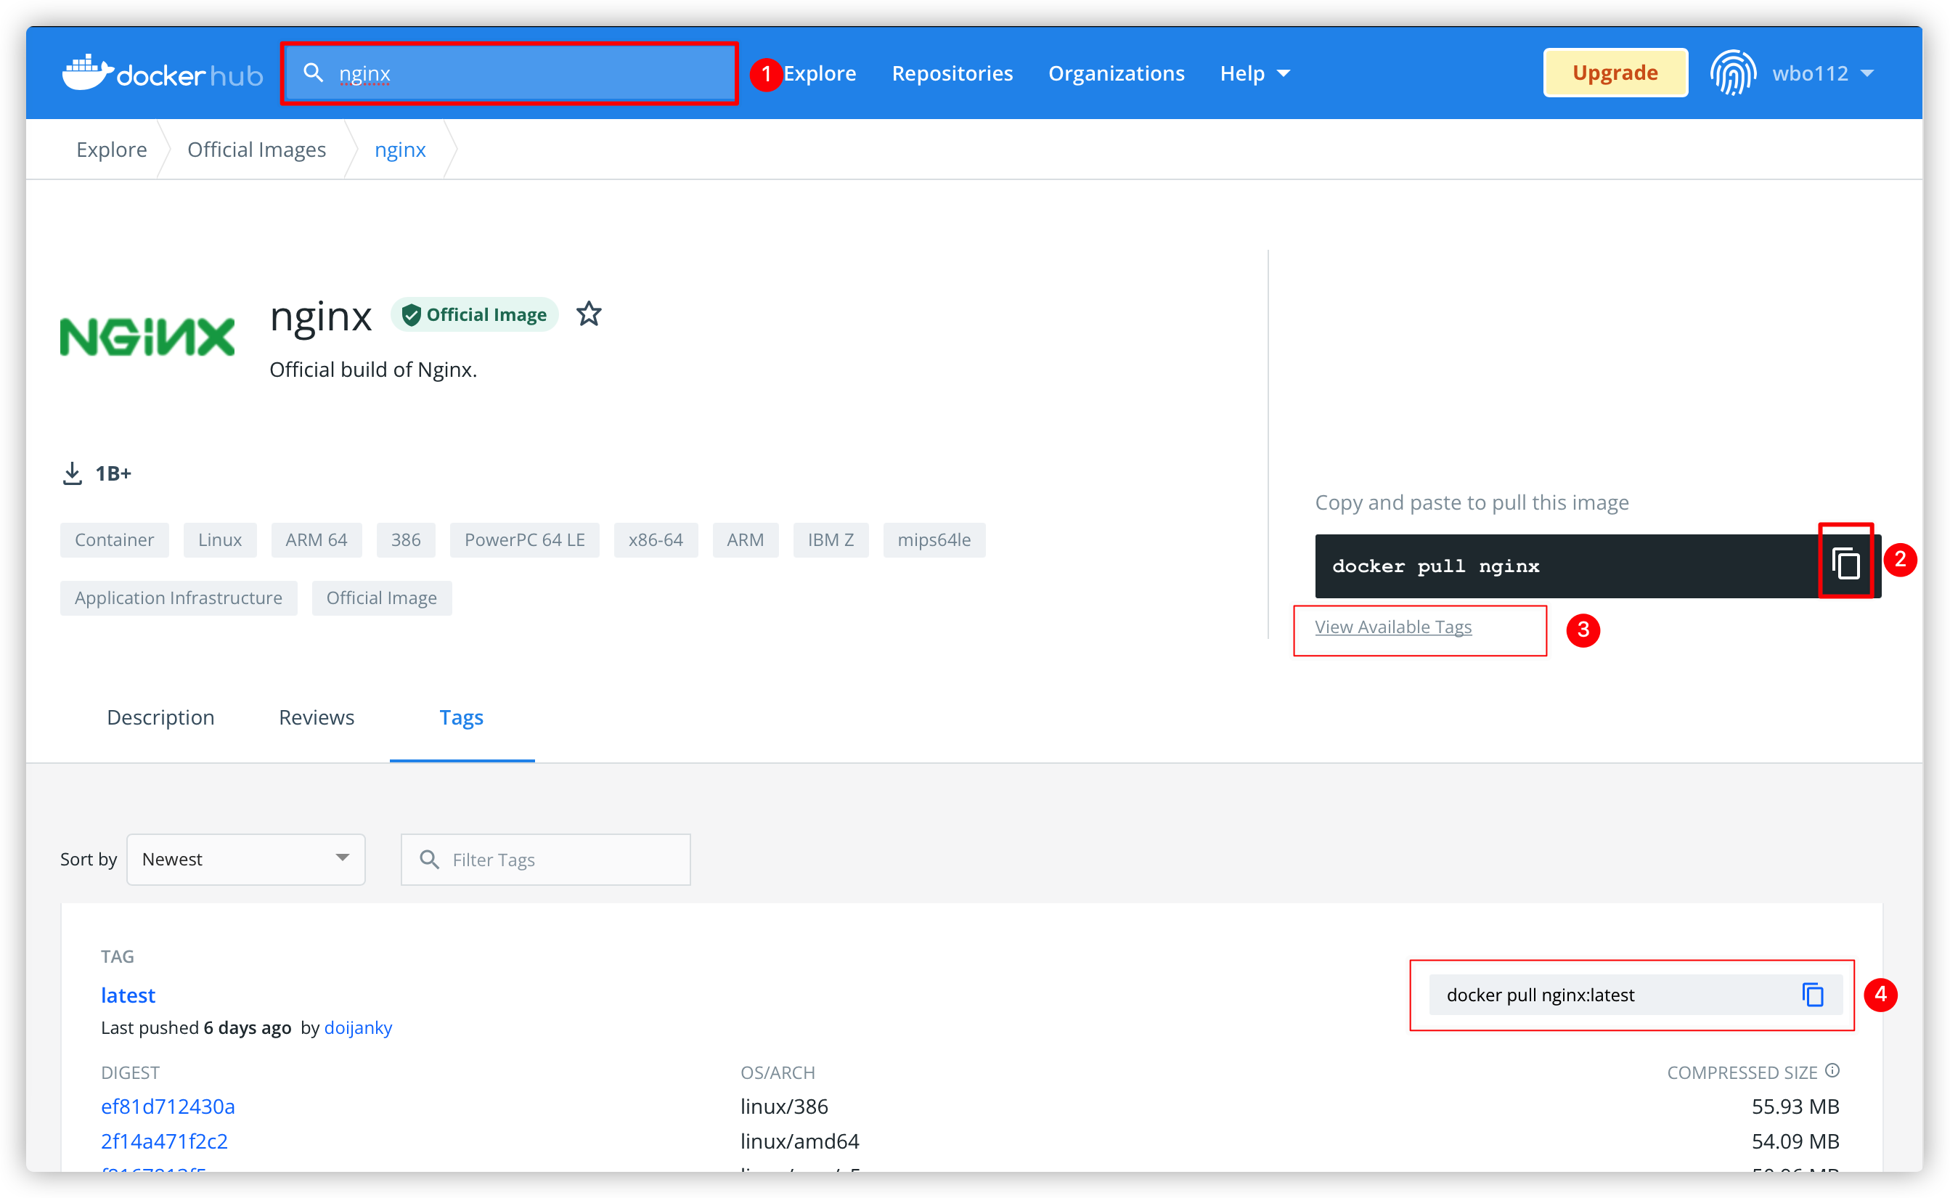The image size is (1950, 1198).
Task: Click the download count icon beside 1B+
Action: tap(72, 473)
